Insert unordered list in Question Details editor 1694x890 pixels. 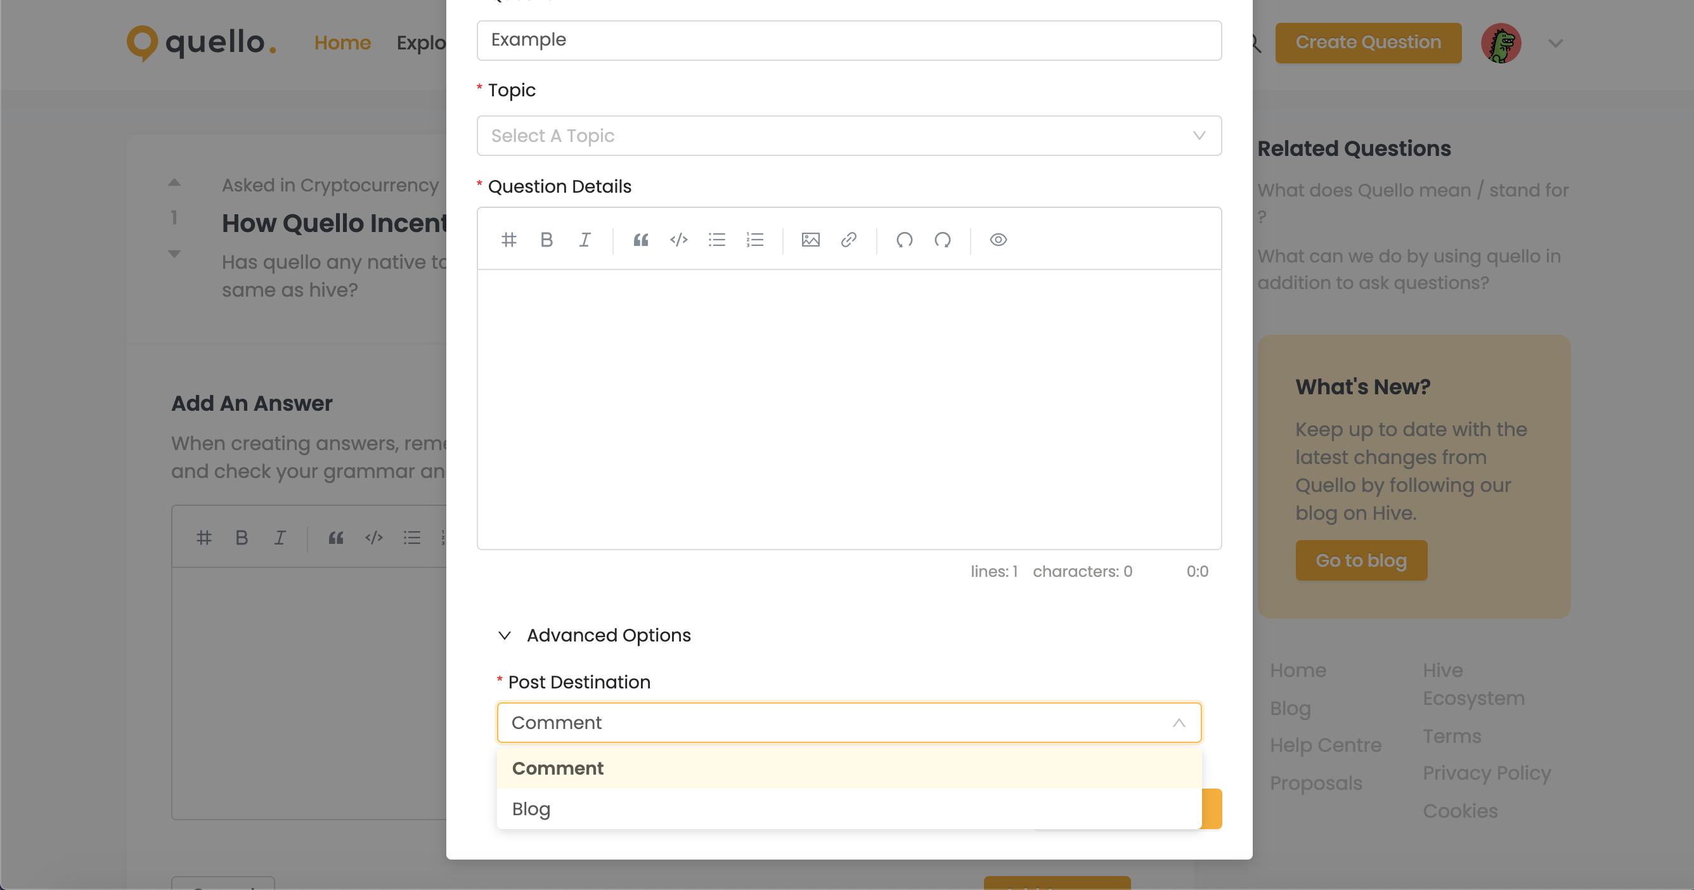[x=717, y=240]
